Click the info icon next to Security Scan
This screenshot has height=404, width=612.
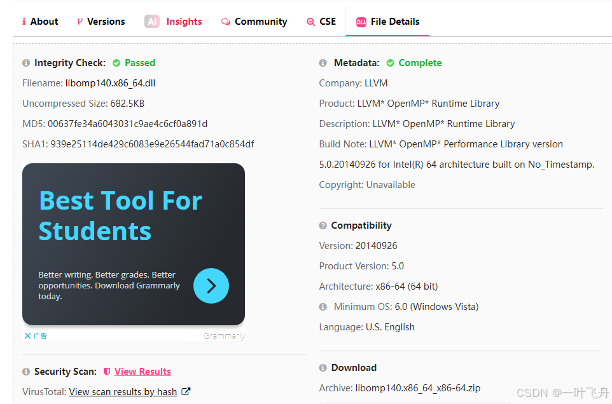point(26,372)
